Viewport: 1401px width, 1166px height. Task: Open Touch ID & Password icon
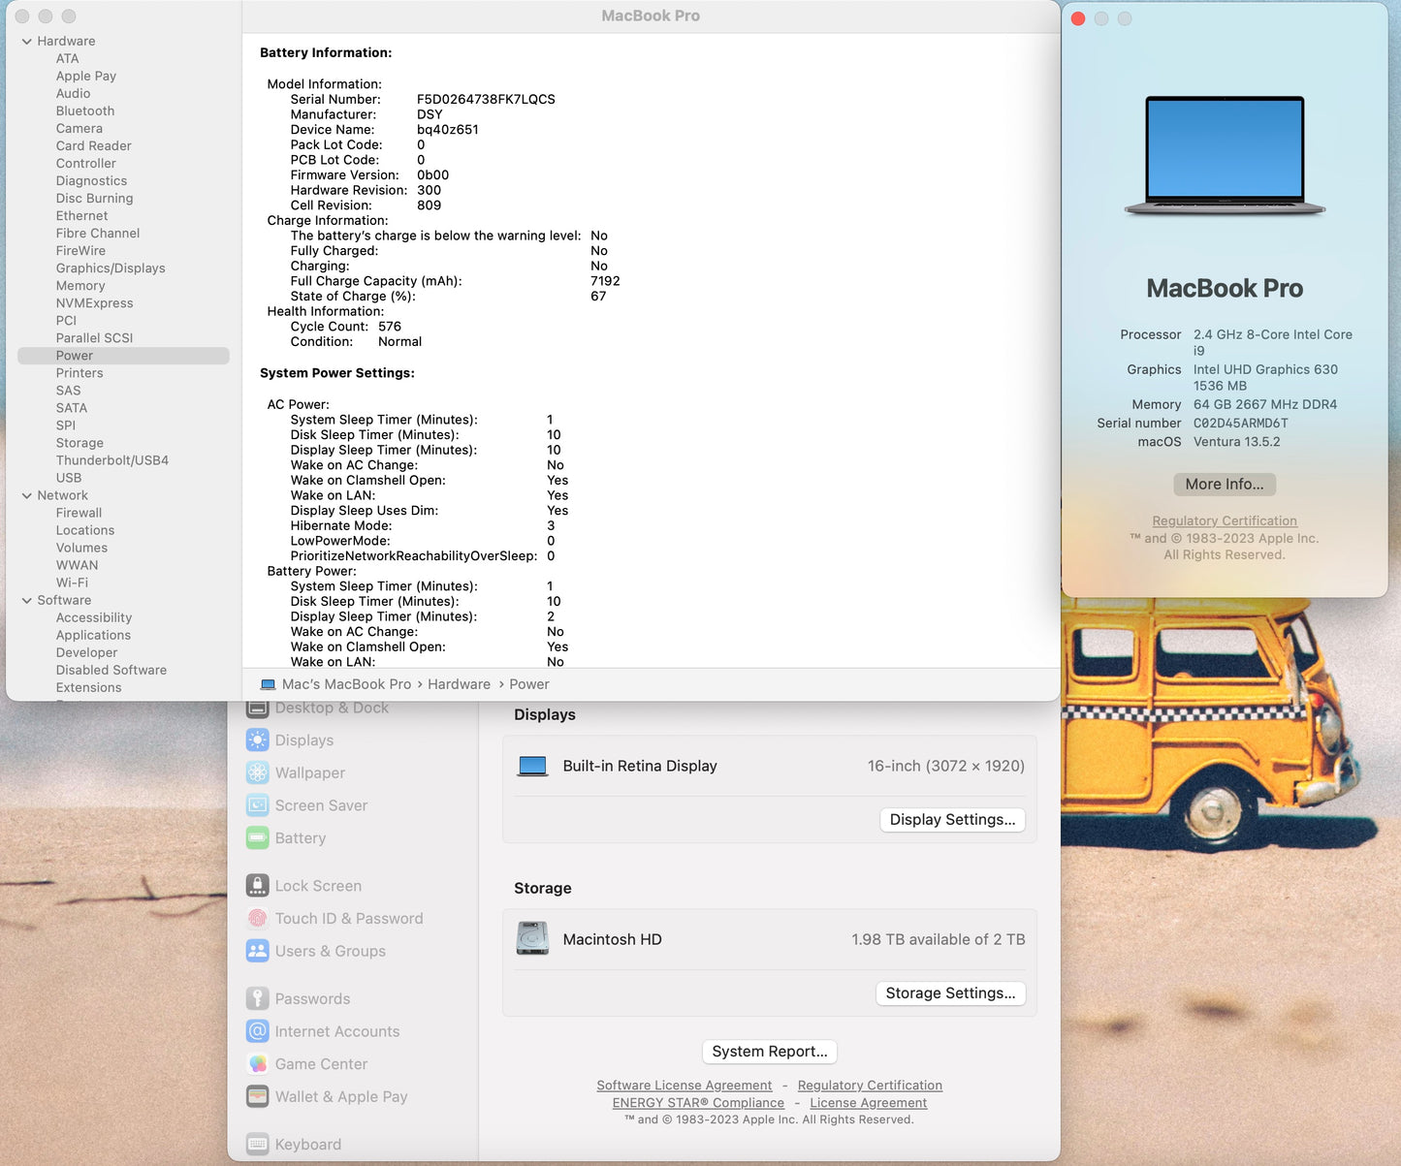pyautogui.click(x=257, y=919)
